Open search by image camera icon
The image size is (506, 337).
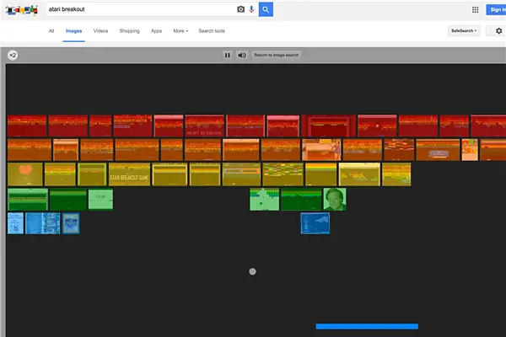click(240, 9)
